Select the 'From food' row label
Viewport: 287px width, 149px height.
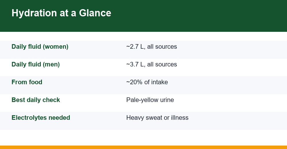[x=27, y=82]
